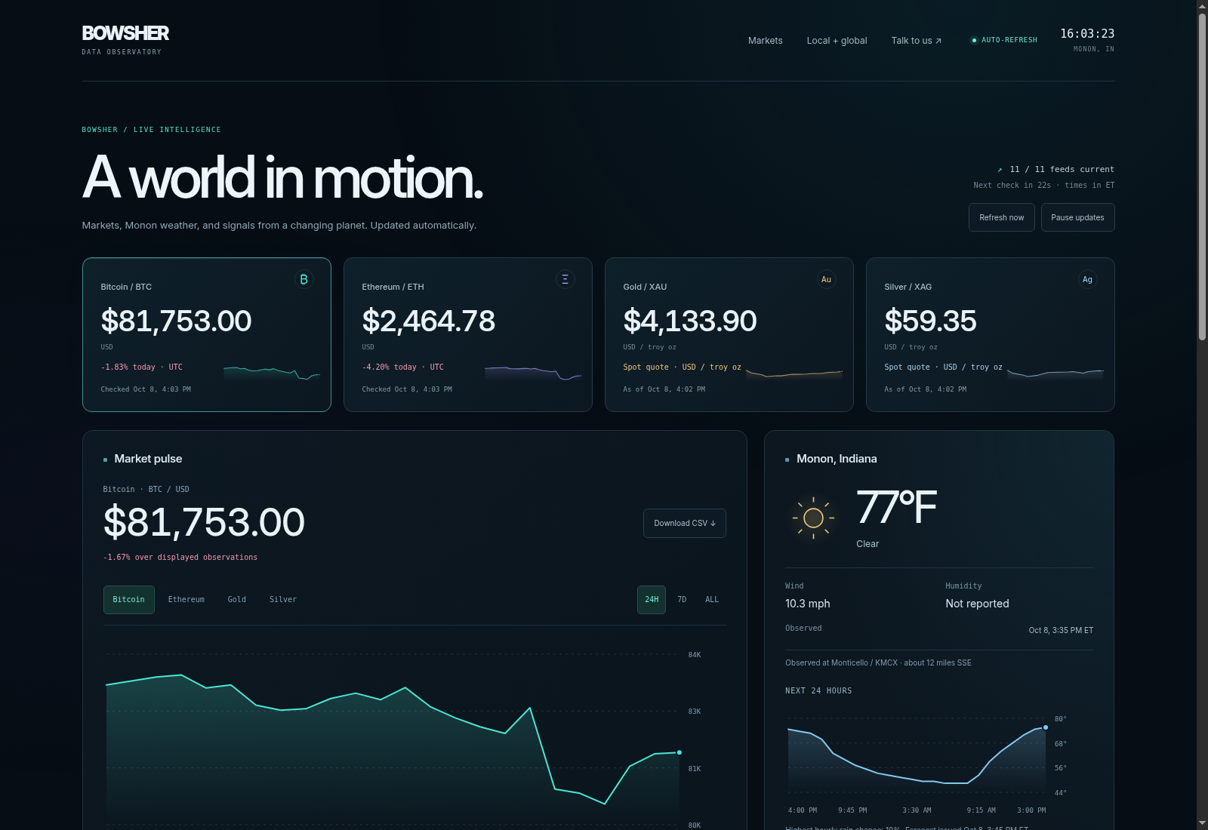Screen dimensions: 1208x830
Task: Open the Silver / XAG price card
Action: (x=990, y=334)
